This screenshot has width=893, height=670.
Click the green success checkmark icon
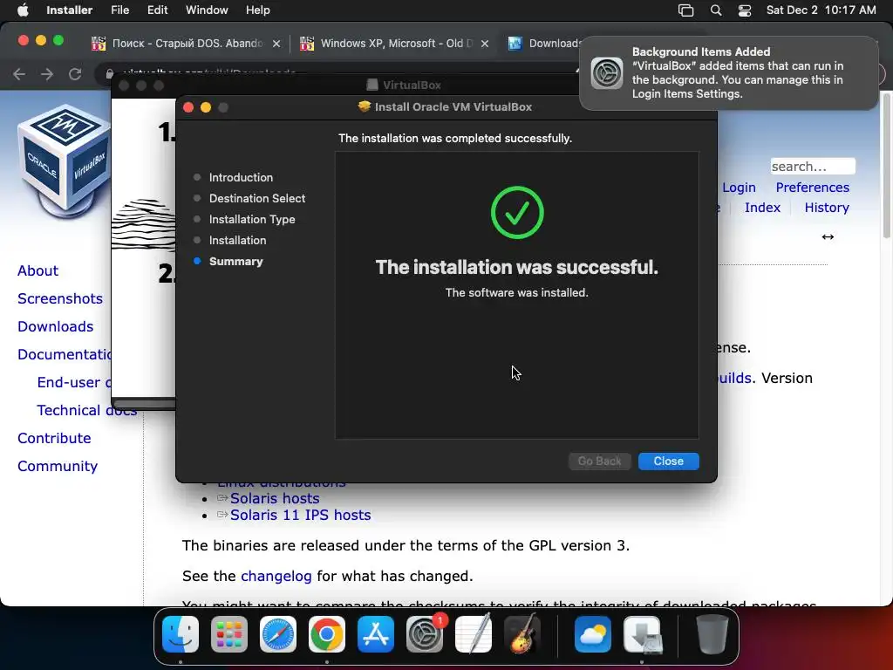coord(517,213)
